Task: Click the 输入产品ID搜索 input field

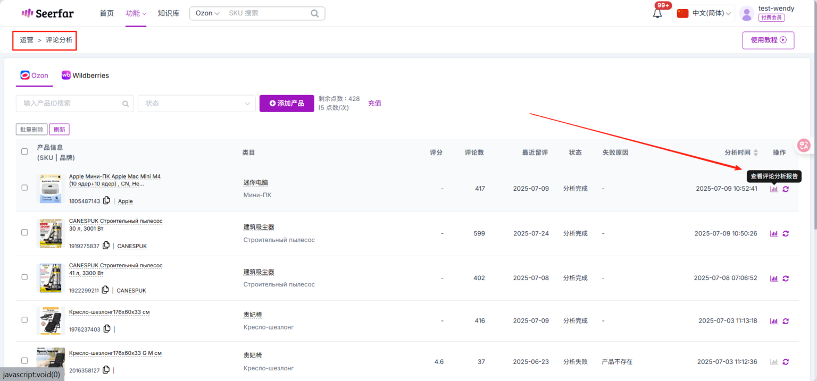Action: coord(69,103)
